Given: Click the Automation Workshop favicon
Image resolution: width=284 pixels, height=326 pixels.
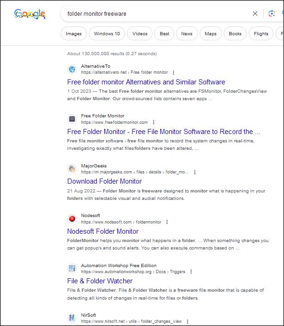Looking at the screenshot, I should 72,268.
